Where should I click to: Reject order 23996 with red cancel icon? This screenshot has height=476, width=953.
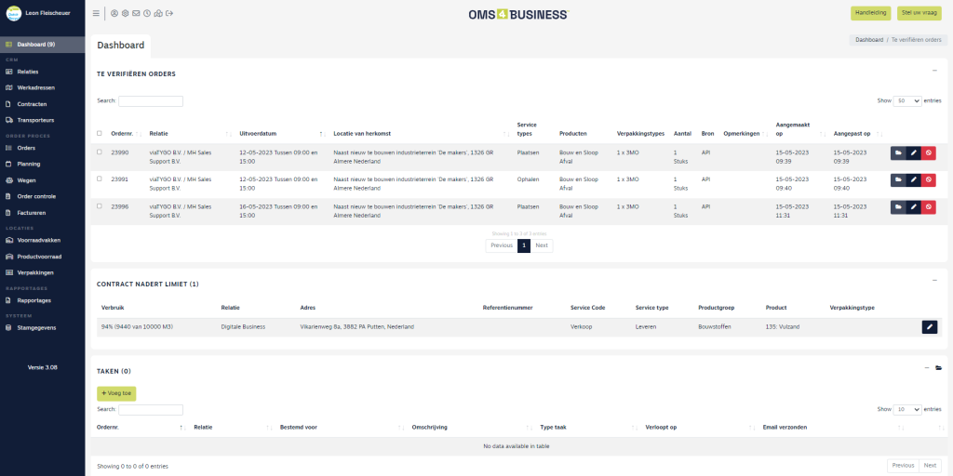(928, 206)
